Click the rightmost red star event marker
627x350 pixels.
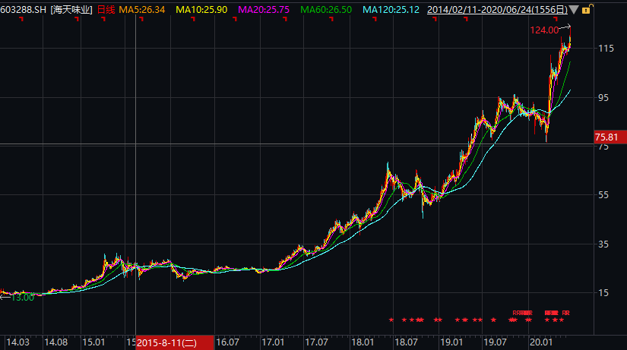coord(562,320)
